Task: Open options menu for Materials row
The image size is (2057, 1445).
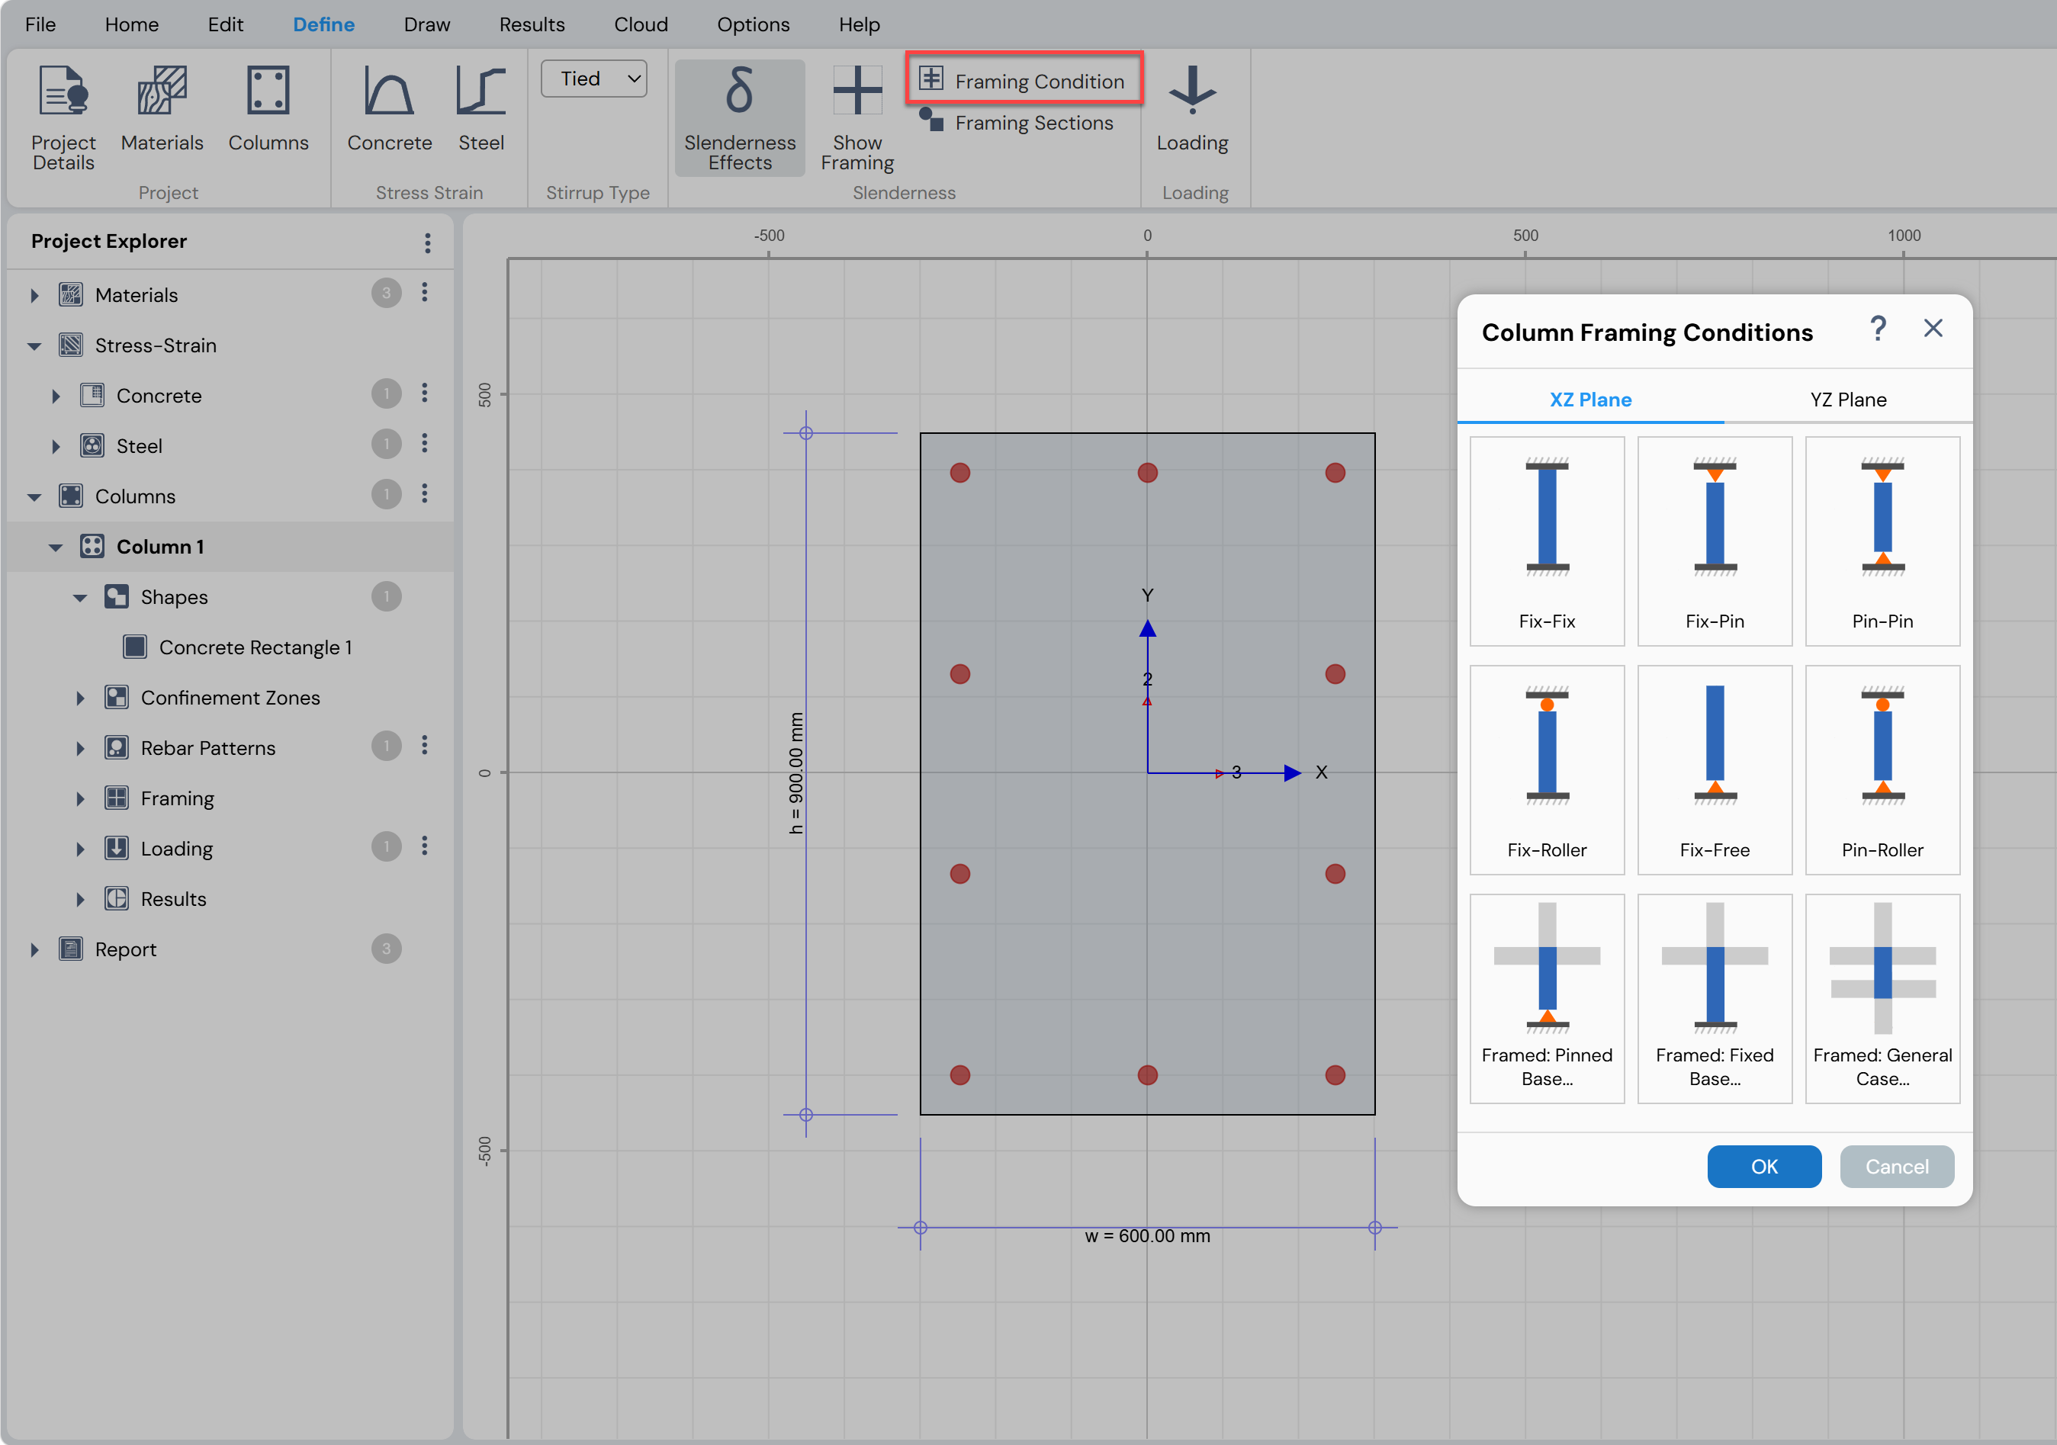Action: click(425, 292)
